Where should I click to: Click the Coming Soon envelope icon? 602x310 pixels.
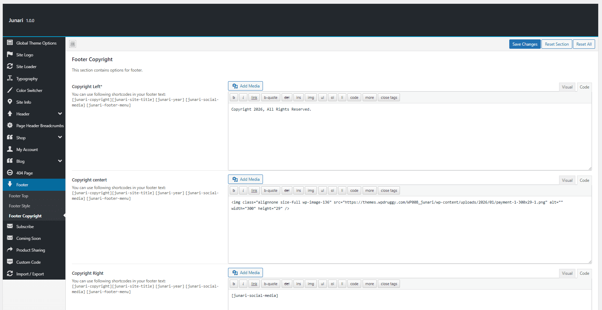pos(10,238)
